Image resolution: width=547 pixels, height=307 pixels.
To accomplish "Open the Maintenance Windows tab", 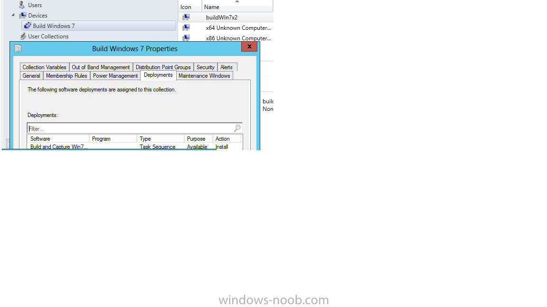I will pos(205,76).
